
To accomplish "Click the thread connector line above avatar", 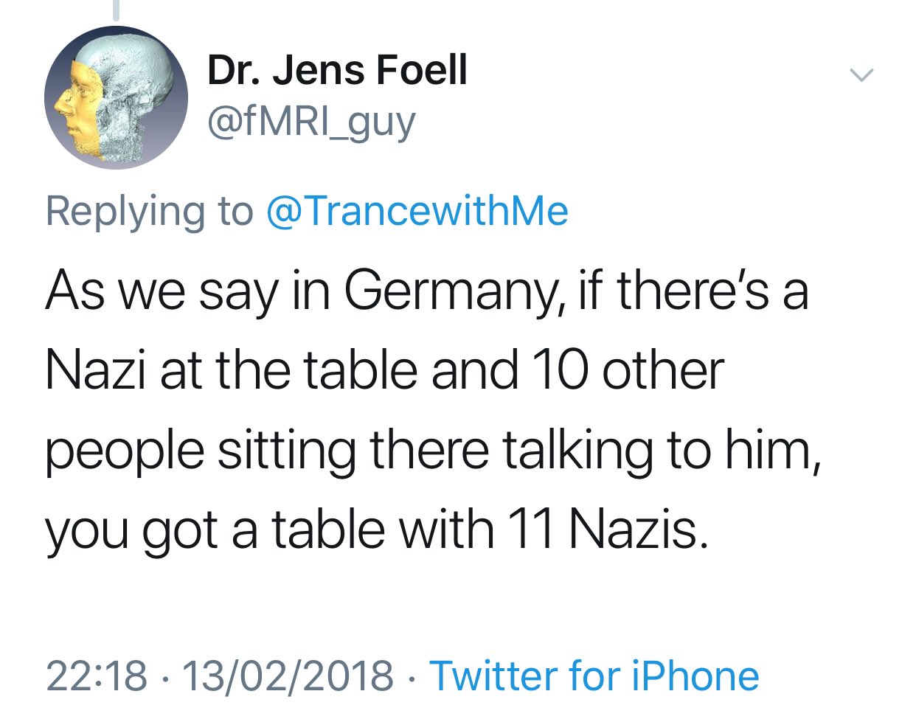I will (x=116, y=9).
